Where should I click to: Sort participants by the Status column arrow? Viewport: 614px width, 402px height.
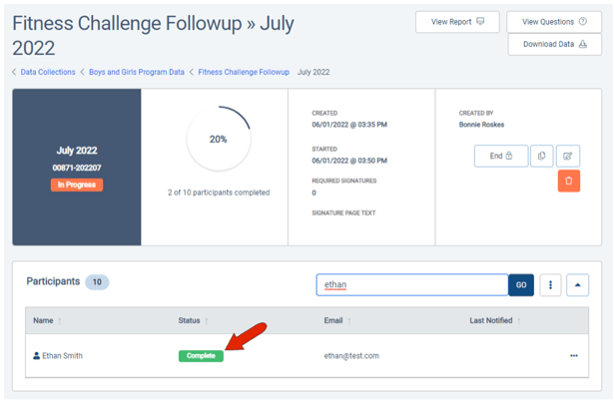(x=207, y=321)
